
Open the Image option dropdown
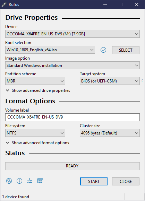coord(72,65)
